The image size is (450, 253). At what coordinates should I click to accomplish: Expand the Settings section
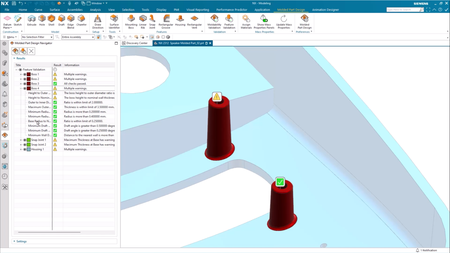(15, 241)
